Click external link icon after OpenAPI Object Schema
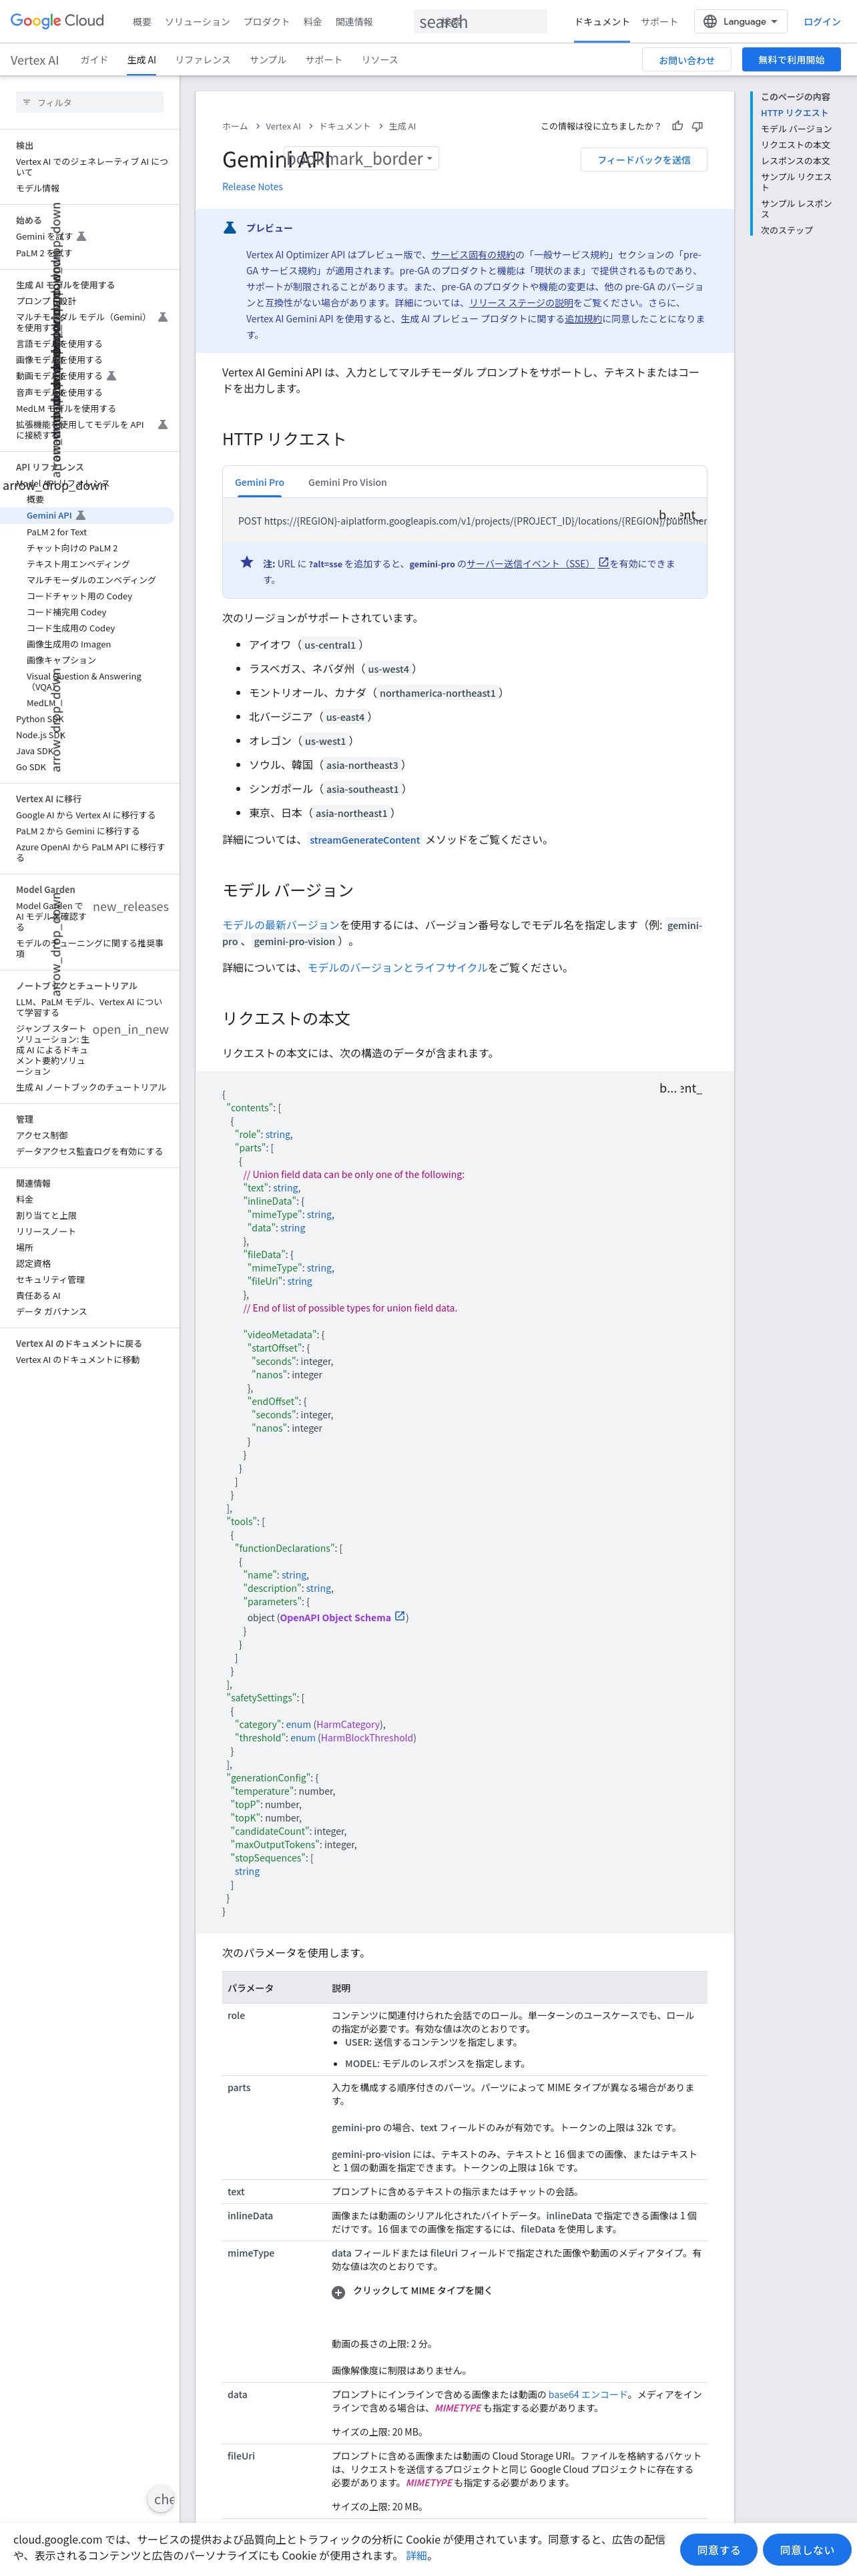The height and width of the screenshot is (2571, 857). pos(400,1616)
